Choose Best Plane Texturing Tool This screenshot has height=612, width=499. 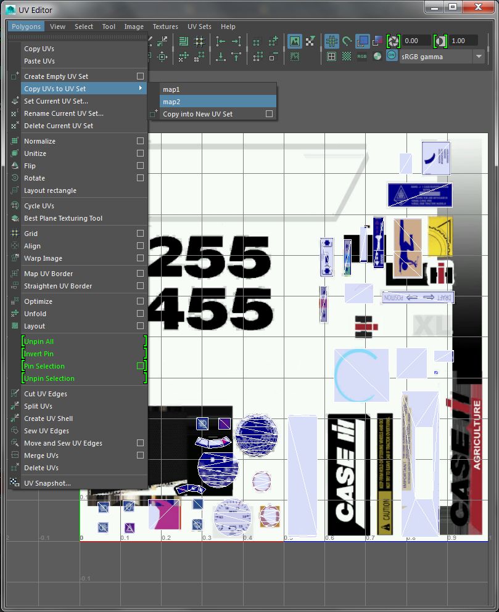point(63,218)
